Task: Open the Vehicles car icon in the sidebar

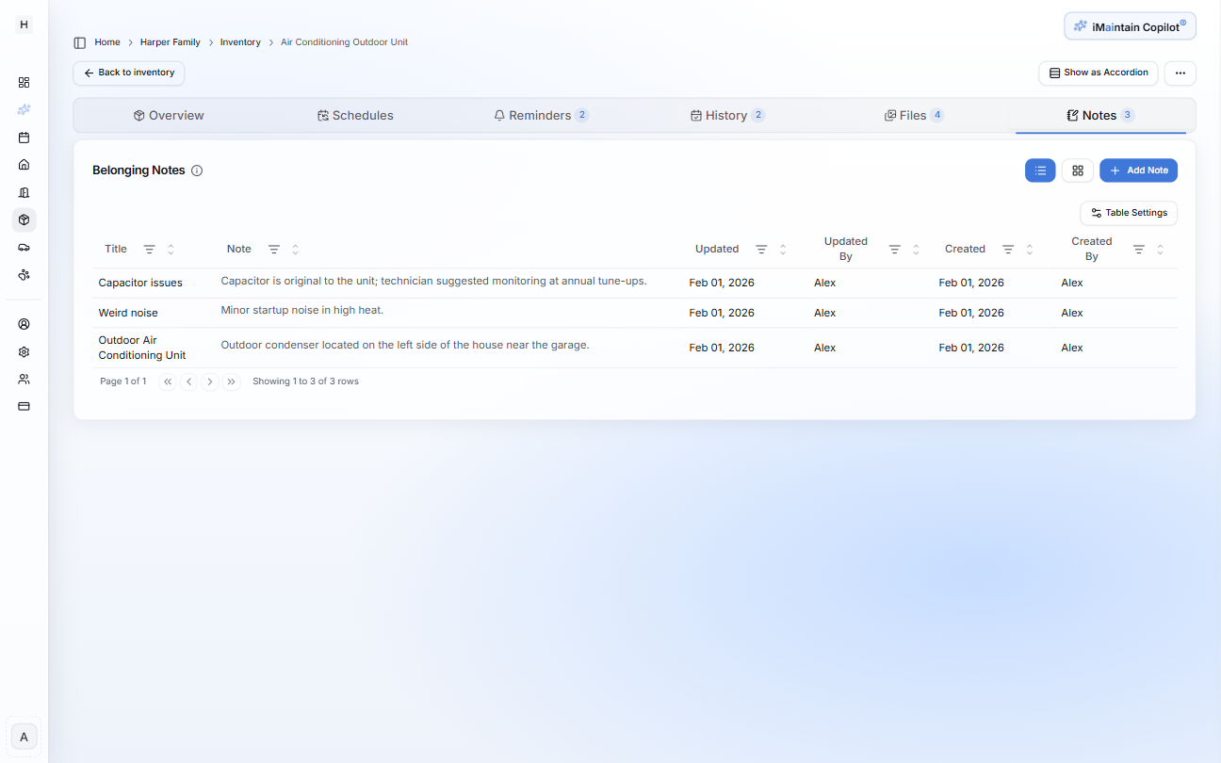Action: tap(24, 247)
